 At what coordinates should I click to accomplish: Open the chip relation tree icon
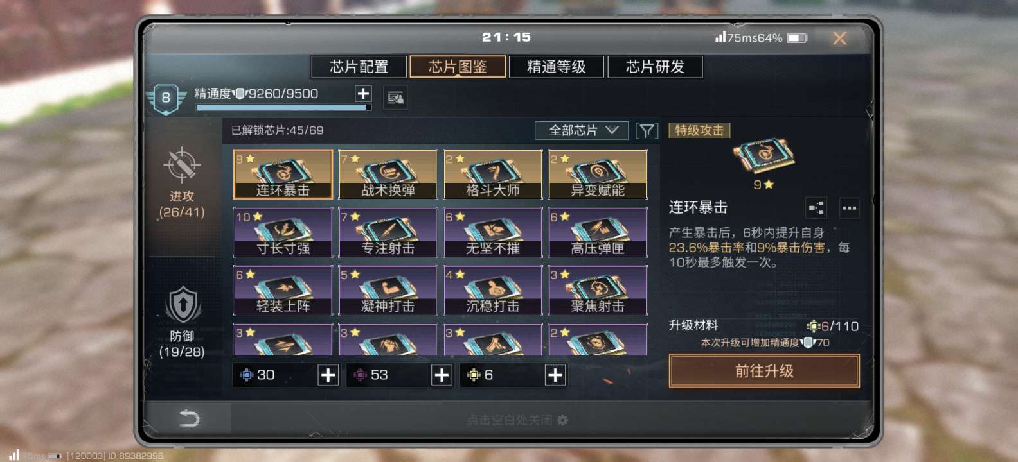[x=816, y=208]
